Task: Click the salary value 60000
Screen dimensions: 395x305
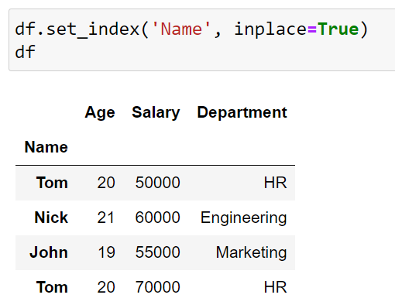Action: tap(158, 218)
